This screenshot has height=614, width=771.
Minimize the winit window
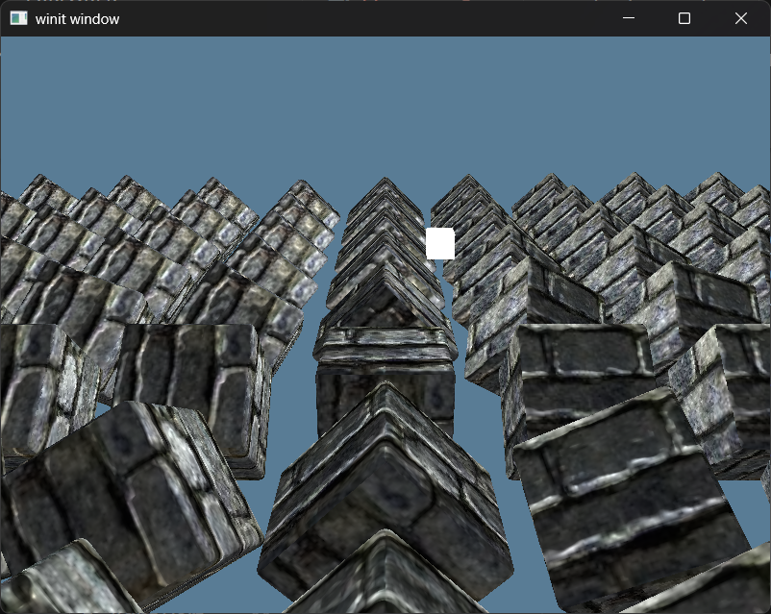[x=629, y=18]
